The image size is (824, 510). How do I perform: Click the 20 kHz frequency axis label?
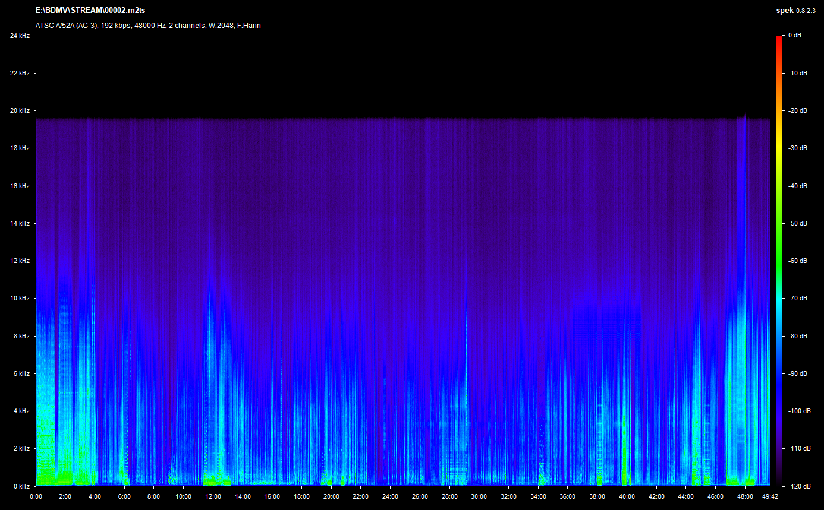coord(20,111)
